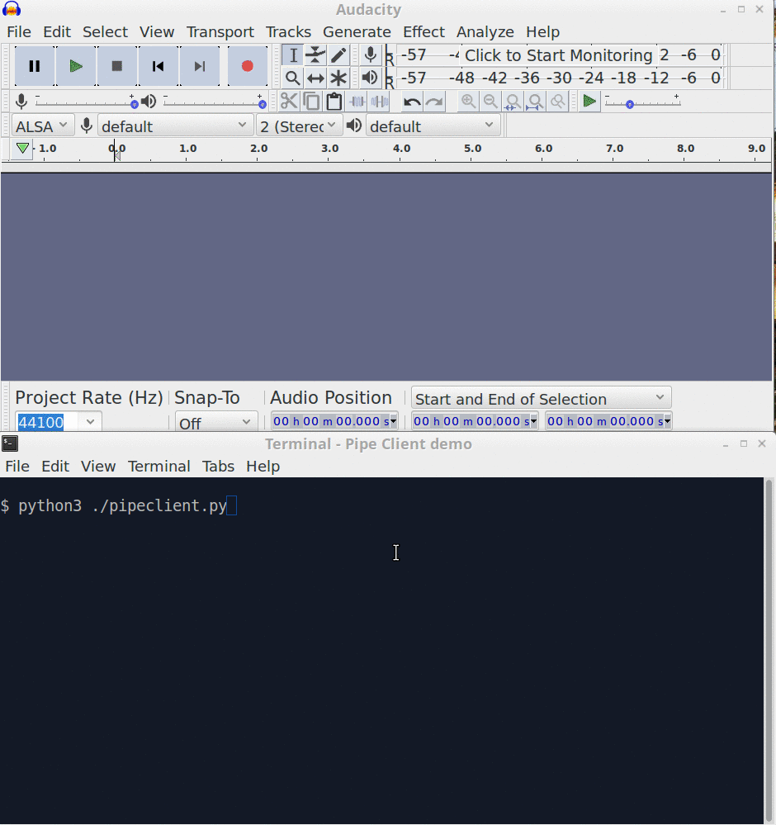Screen dimensions: 776x825
Task: Open the recording device default dropdown
Action: pyautogui.click(x=175, y=126)
